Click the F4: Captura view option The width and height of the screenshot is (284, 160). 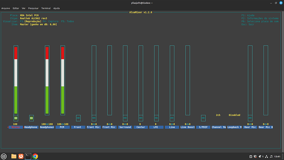(51, 21)
